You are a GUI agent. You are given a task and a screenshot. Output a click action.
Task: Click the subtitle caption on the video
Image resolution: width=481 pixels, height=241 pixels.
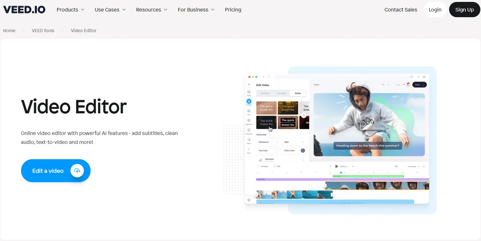click(368, 146)
